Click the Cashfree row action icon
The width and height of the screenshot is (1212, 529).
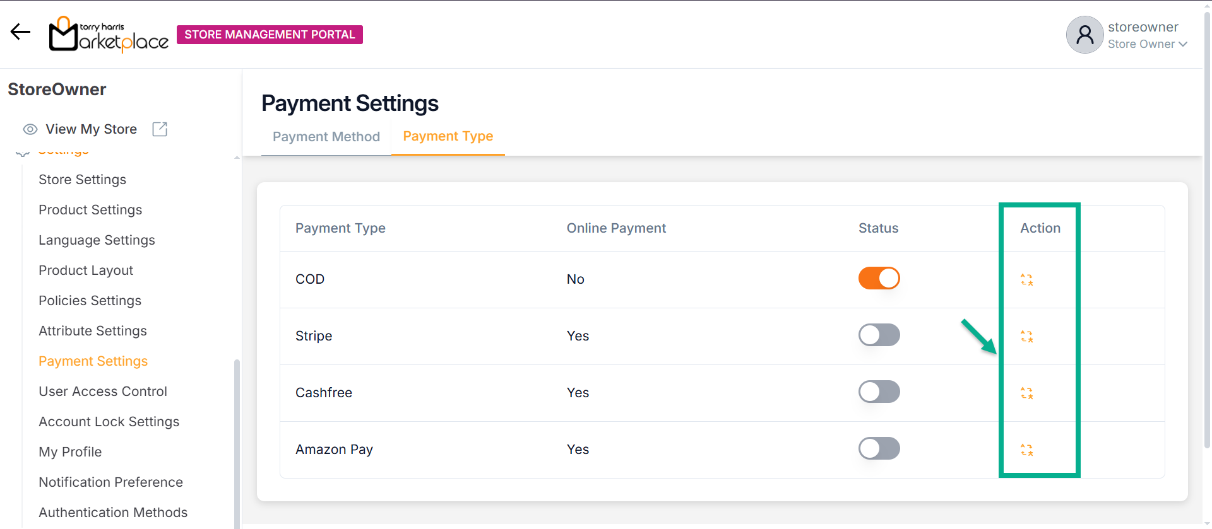[1027, 393]
